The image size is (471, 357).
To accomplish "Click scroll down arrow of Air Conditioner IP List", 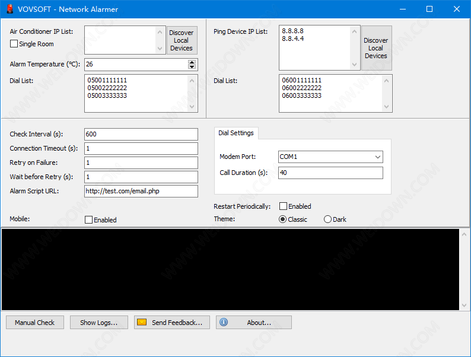I will tap(160, 49).
